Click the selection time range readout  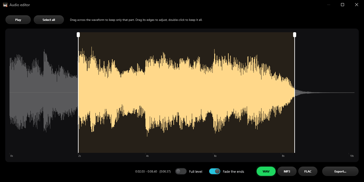[x=153, y=172]
